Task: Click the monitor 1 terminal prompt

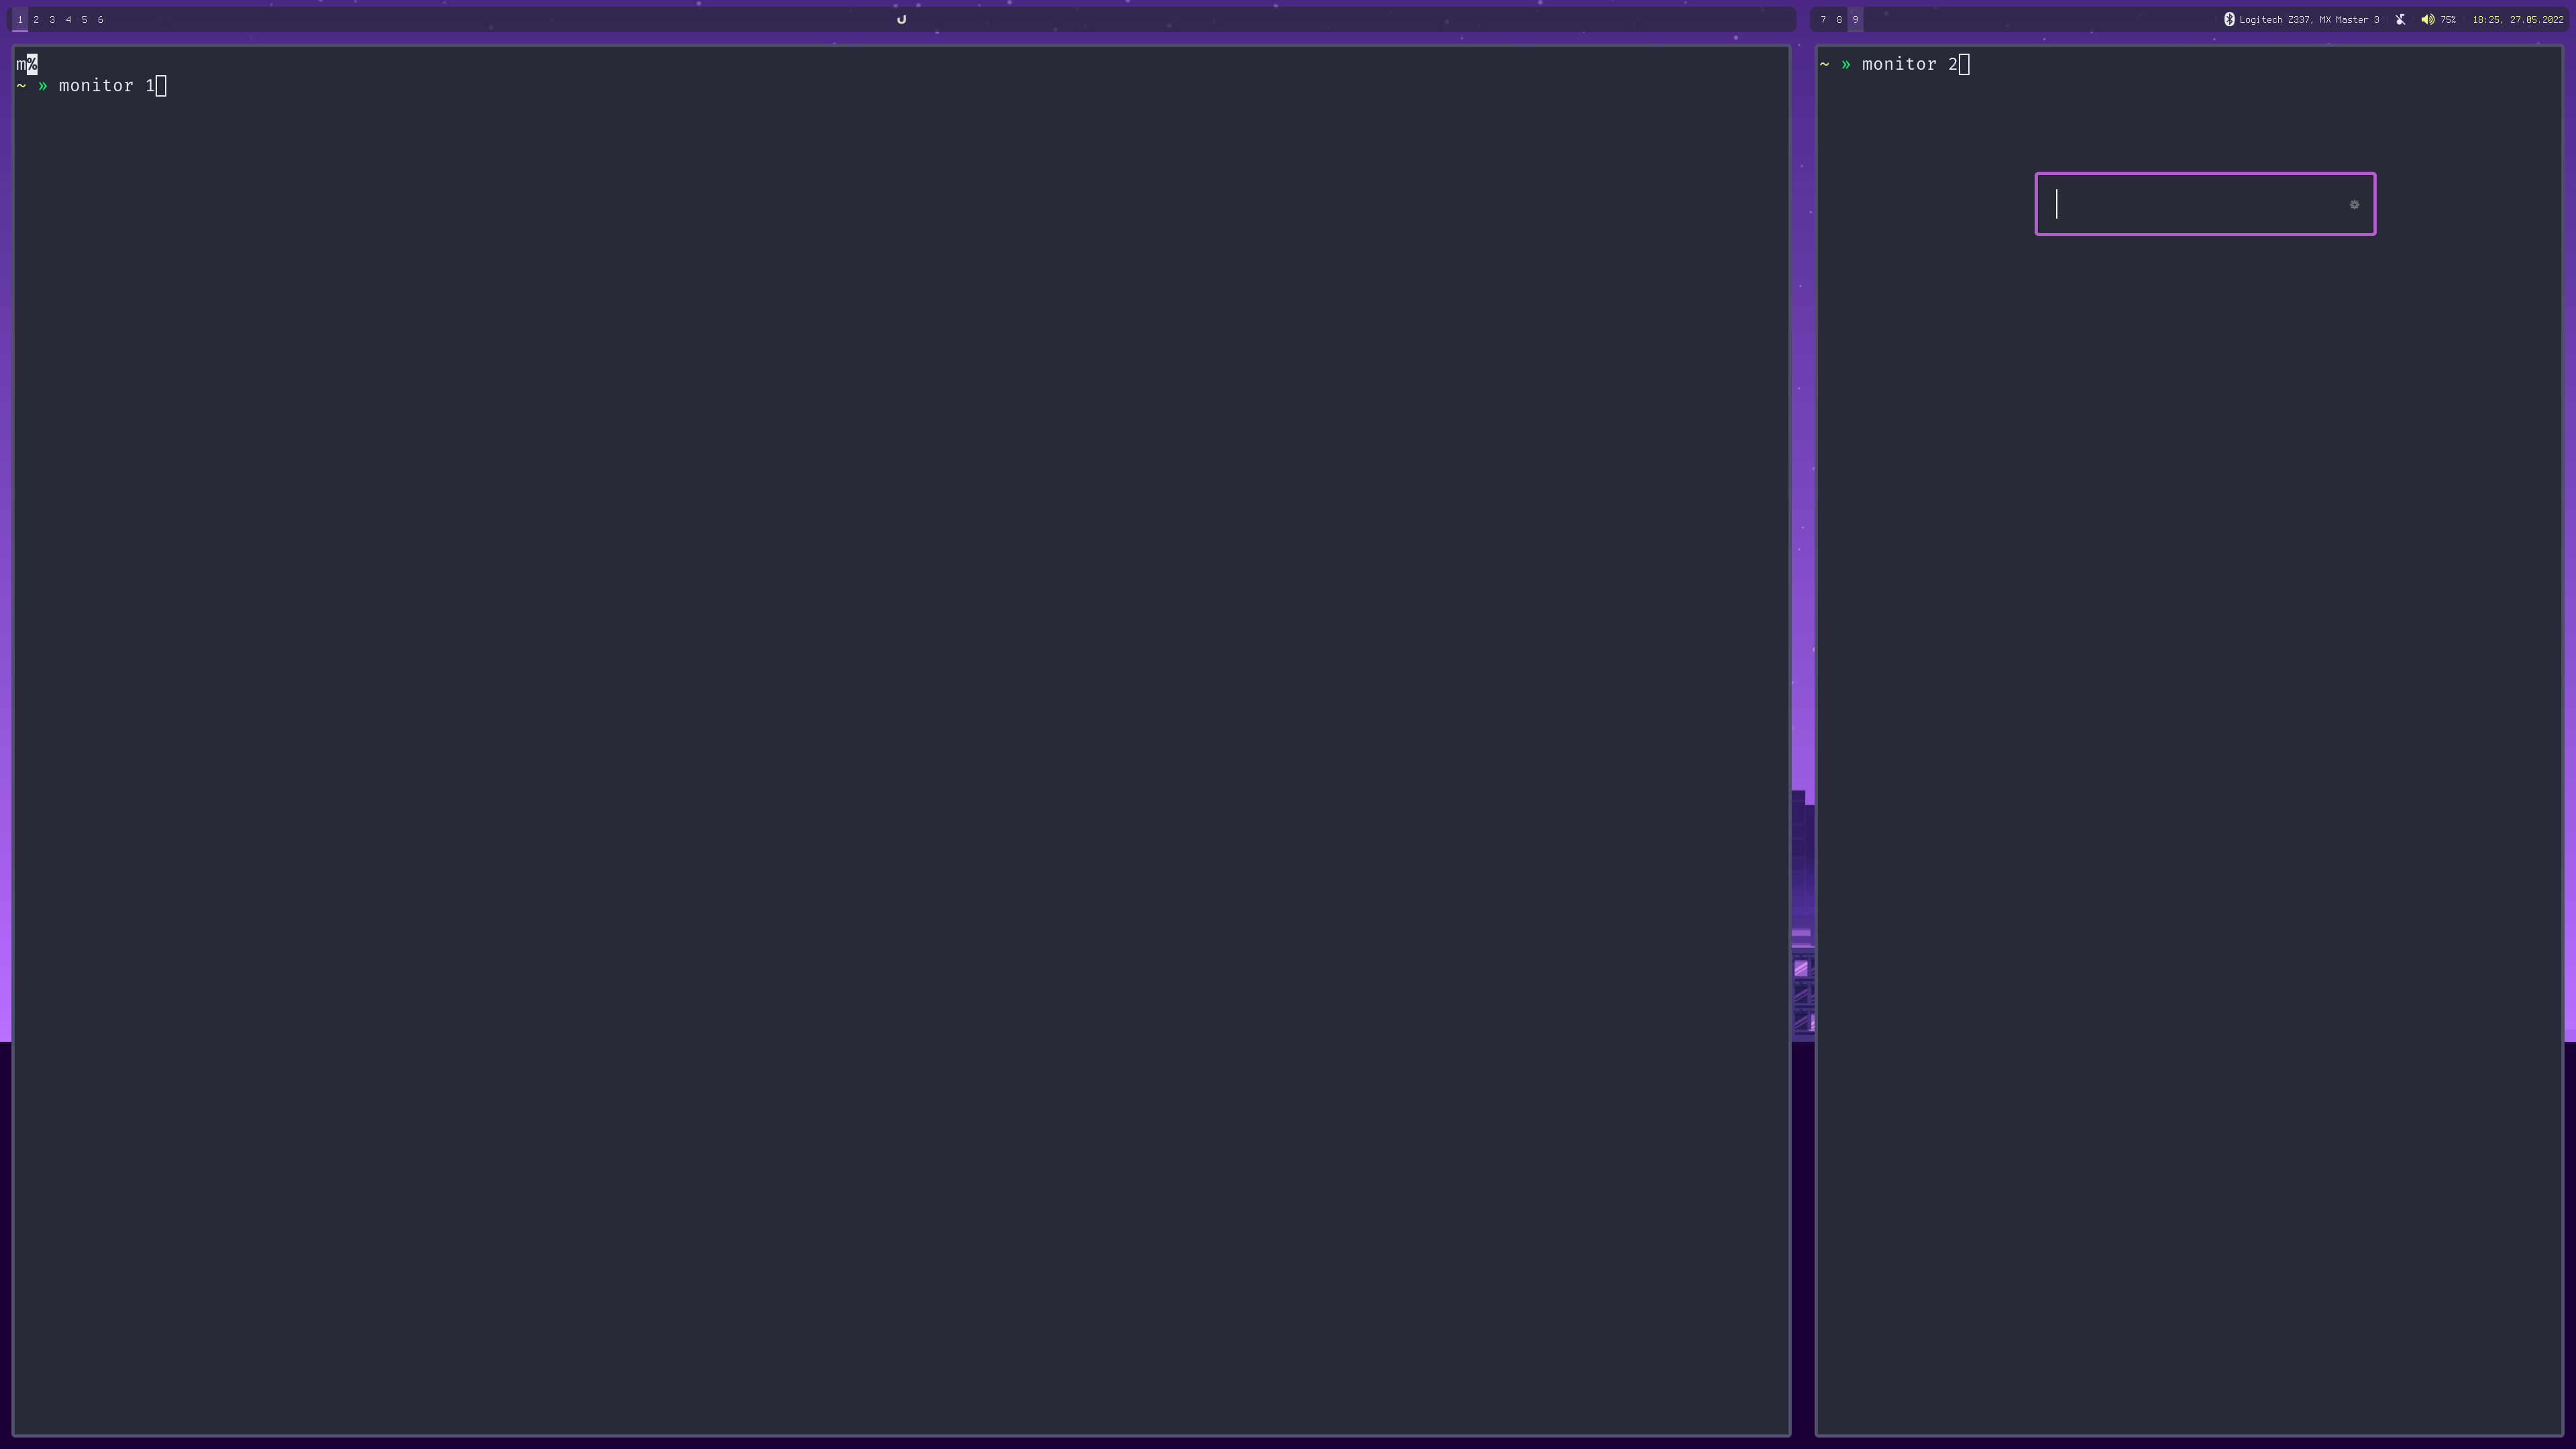Action: [x=110, y=85]
